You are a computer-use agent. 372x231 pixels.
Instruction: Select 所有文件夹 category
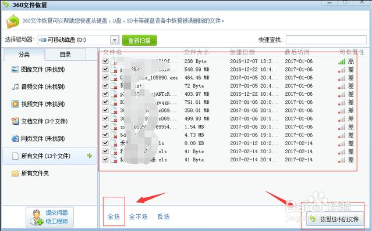[x=30, y=174]
